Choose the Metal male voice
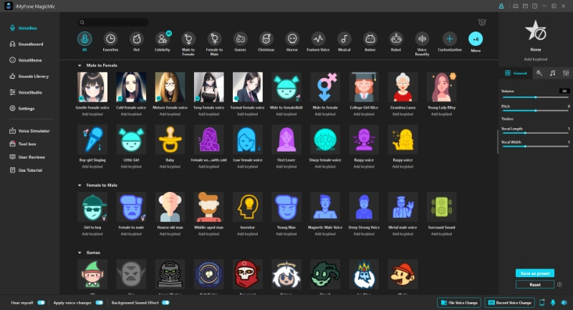The width and height of the screenshot is (573, 310). (403, 207)
